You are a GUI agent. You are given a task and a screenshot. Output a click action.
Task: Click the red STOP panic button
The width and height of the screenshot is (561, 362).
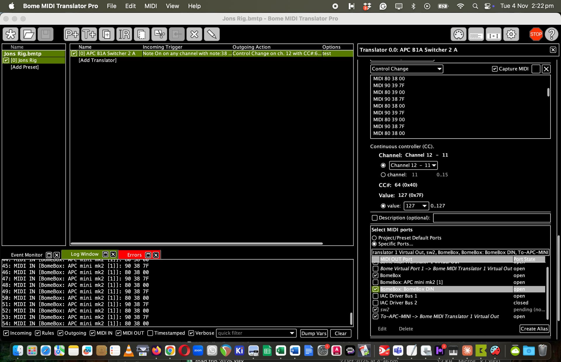pos(536,34)
